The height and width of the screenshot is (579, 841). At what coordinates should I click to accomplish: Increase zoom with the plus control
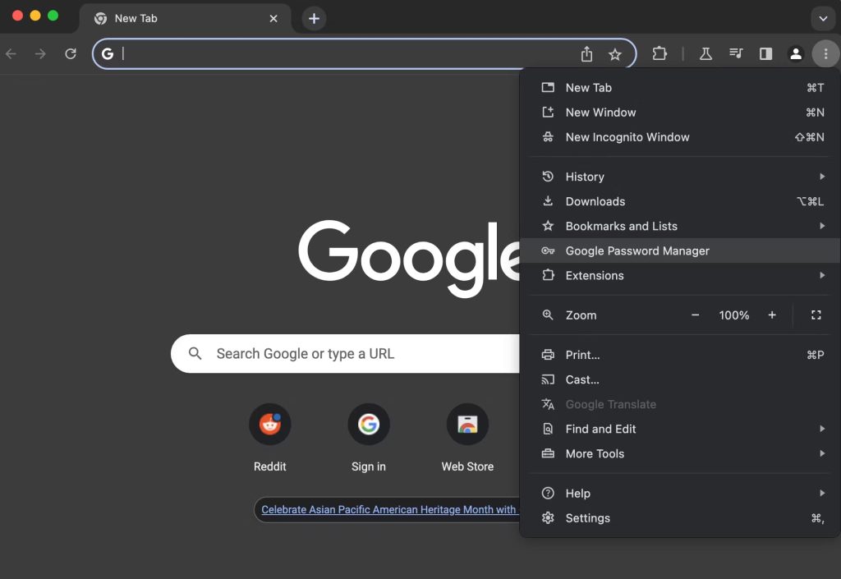(772, 315)
